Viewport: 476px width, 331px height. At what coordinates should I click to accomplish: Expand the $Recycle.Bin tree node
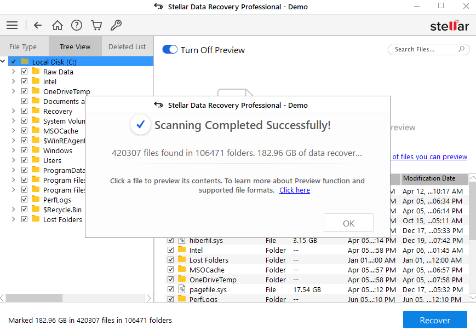[x=13, y=210]
